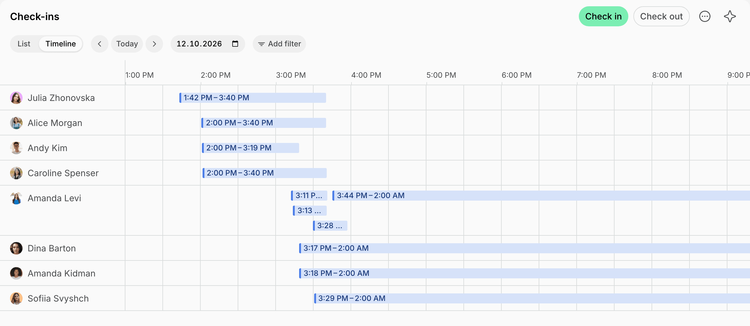Open Amanda Levi's 3:13 entry
This screenshot has width=750, height=326.
pos(310,211)
